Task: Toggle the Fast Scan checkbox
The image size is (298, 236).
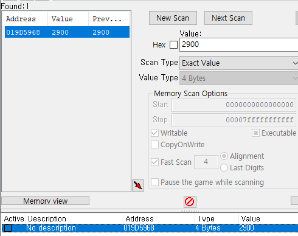Action: 155,162
